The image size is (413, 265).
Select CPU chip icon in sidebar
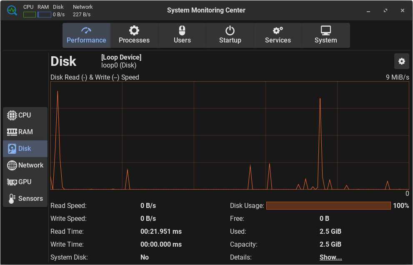click(12, 115)
